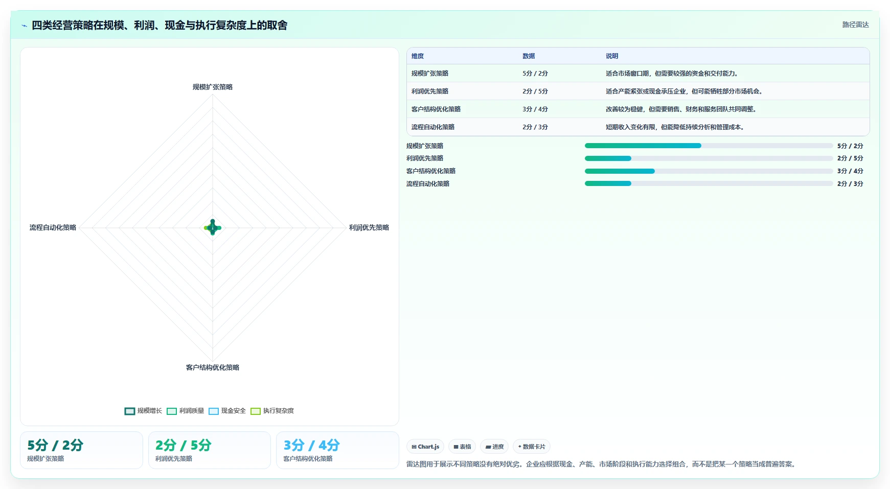Screen dimensions: 890x489
Task: Select 流程自动化策略 table row name
Action: click(x=433, y=127)
